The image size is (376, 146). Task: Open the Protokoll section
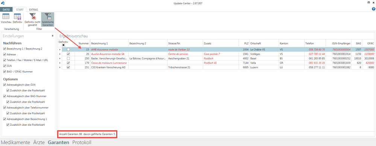pyautogui.click(x=82, y=142)
